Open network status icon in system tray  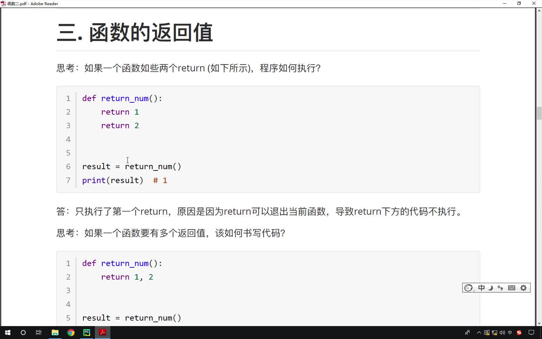[495, 333]
